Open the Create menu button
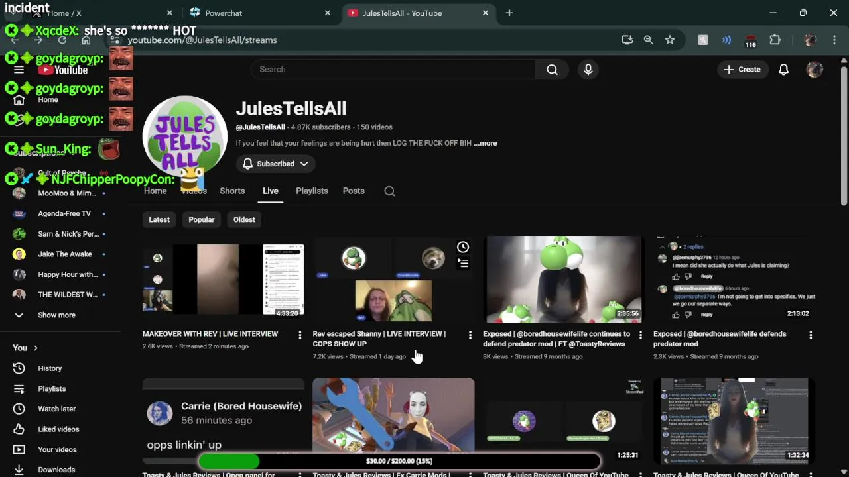Image resolution: width=849 pixels, height=477 pixels. 742,70
